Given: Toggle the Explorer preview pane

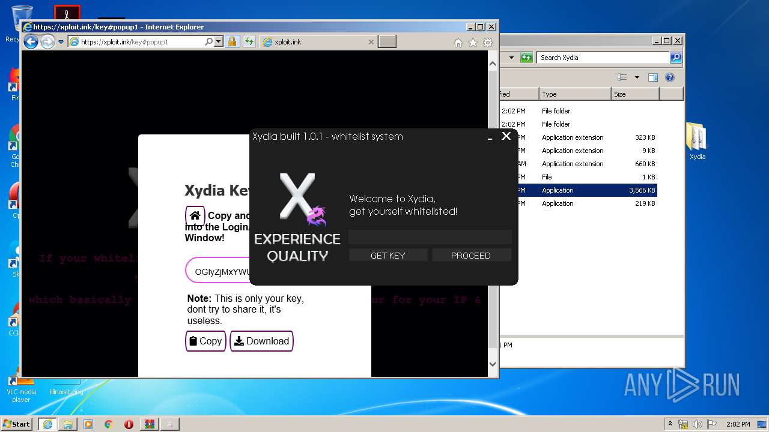Looking at the screenshot, I should [653, 77].
